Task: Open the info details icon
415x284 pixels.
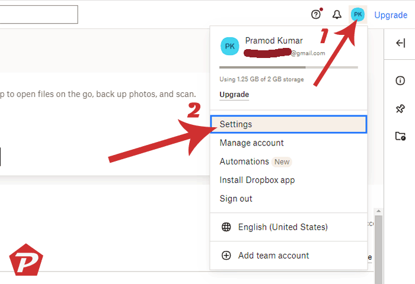Action: (x=400, y=80)
